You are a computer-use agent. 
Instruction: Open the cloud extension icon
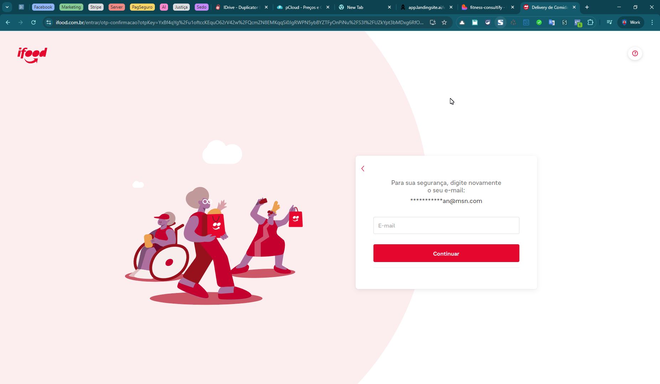click(x=462, y=22)
